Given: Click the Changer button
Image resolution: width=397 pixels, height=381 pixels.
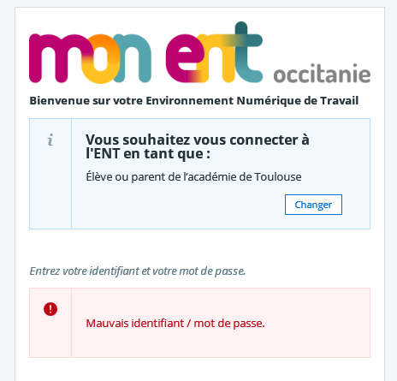Looking at the screenshot, I should point(313,205).
